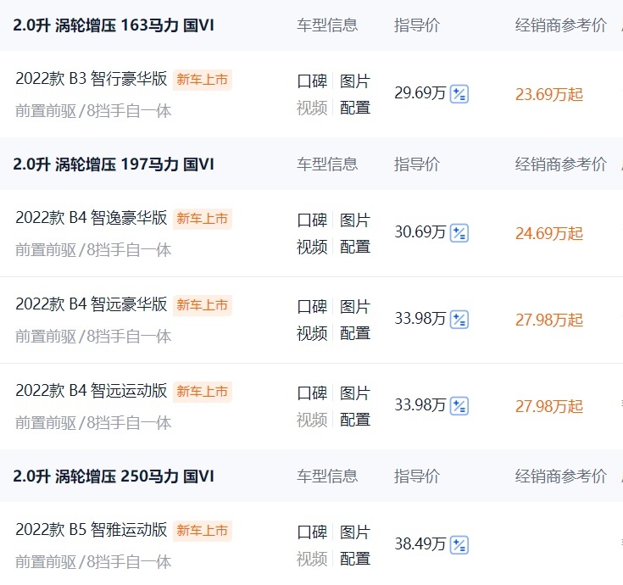The width and height of the screenshot is (623, 585).
Task: View 配置 for B4 智远豪华版
Action: tap(355, 333)
